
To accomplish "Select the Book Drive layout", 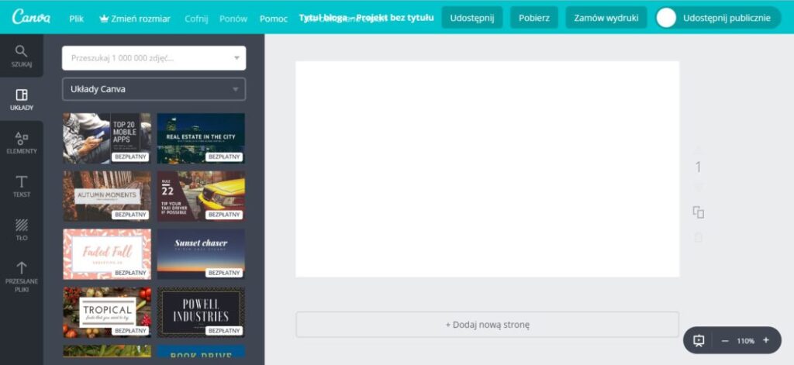I will (x=201, y=352).
